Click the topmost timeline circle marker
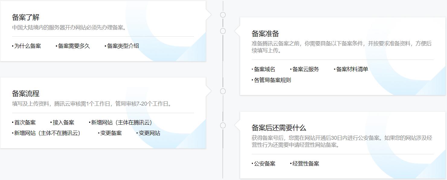This screenshot has width=447, height=180. [x=224, y=14]
